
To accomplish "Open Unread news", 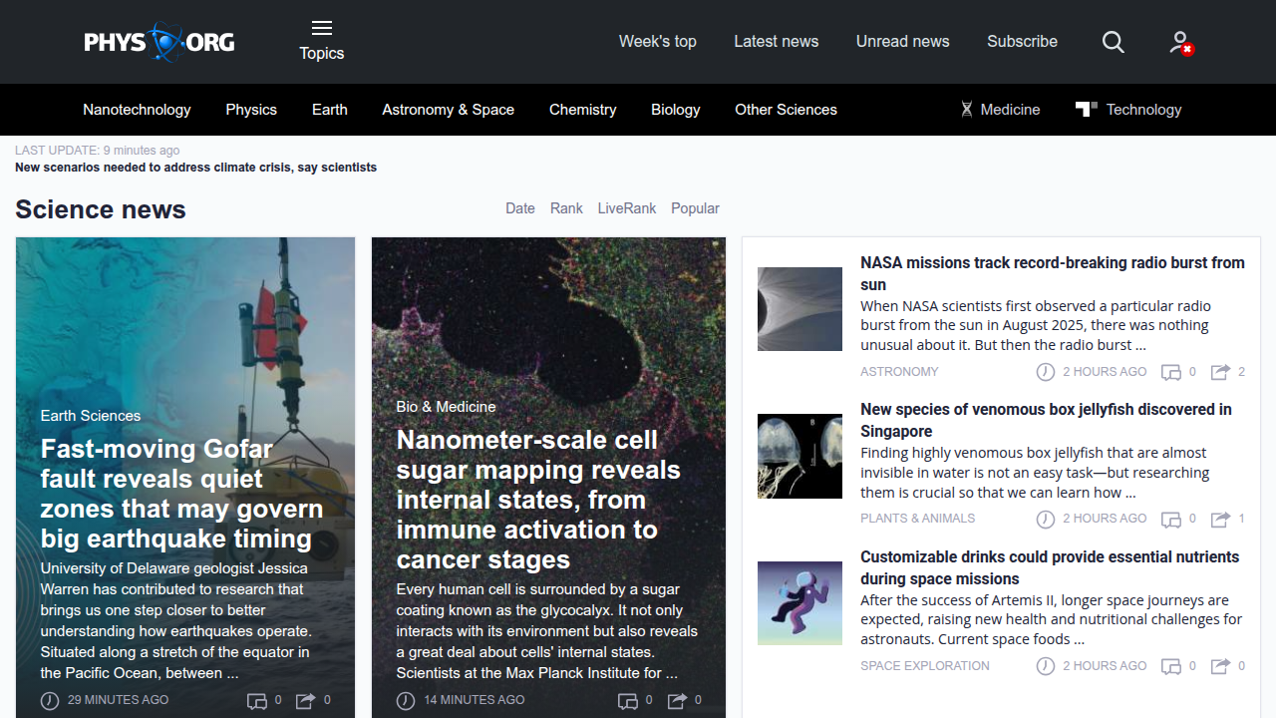I will coord(903,41).
